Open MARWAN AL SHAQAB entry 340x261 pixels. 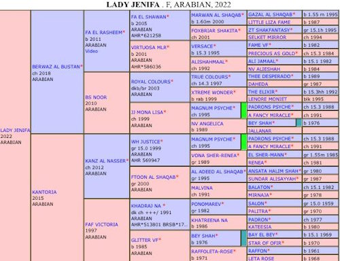(x=216, y=15)
